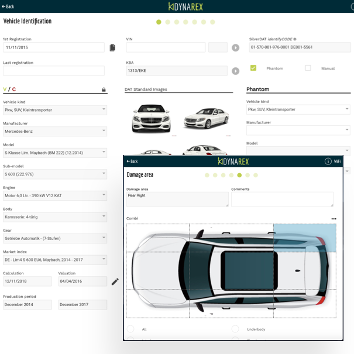Image resolution: width=354 pixels, height=354 pixels.
Task: Click the arrow button next to KBA field
Action: click(235, 71)
